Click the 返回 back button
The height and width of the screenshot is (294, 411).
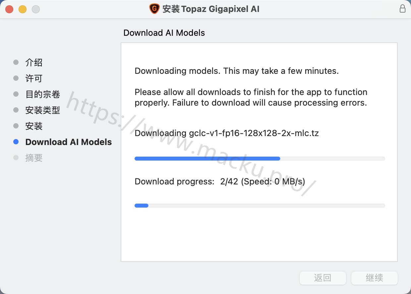[x=323, y=278]
